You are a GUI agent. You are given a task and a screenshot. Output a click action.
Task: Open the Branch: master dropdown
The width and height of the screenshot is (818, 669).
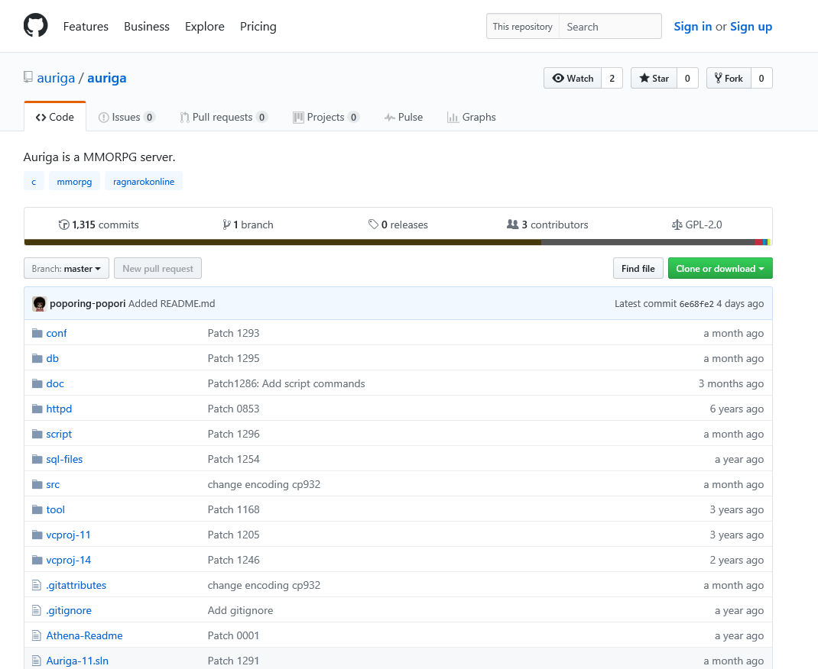coord(67,268)
